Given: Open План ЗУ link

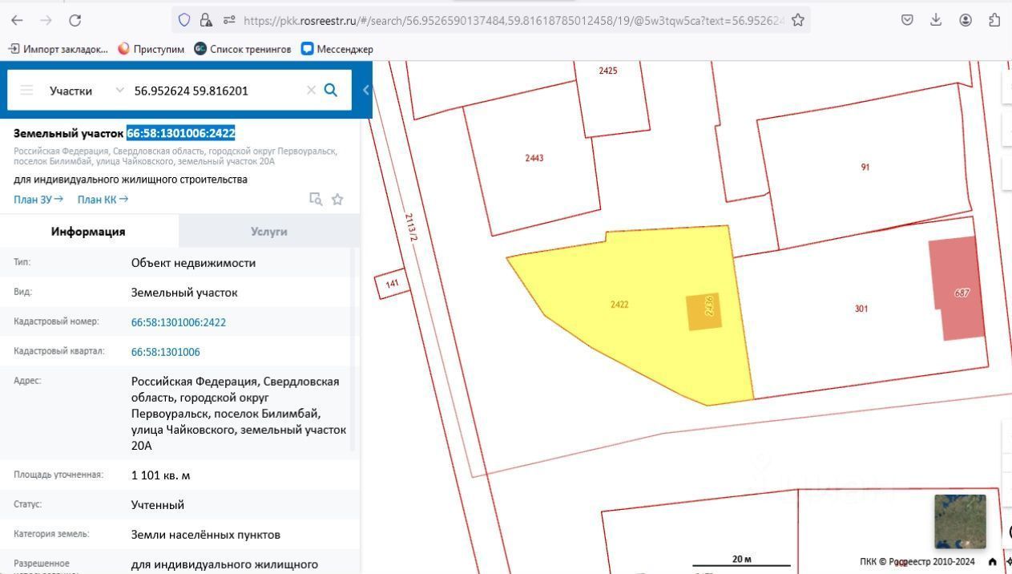Looking at the screenshot, I should tap(38, 199).
